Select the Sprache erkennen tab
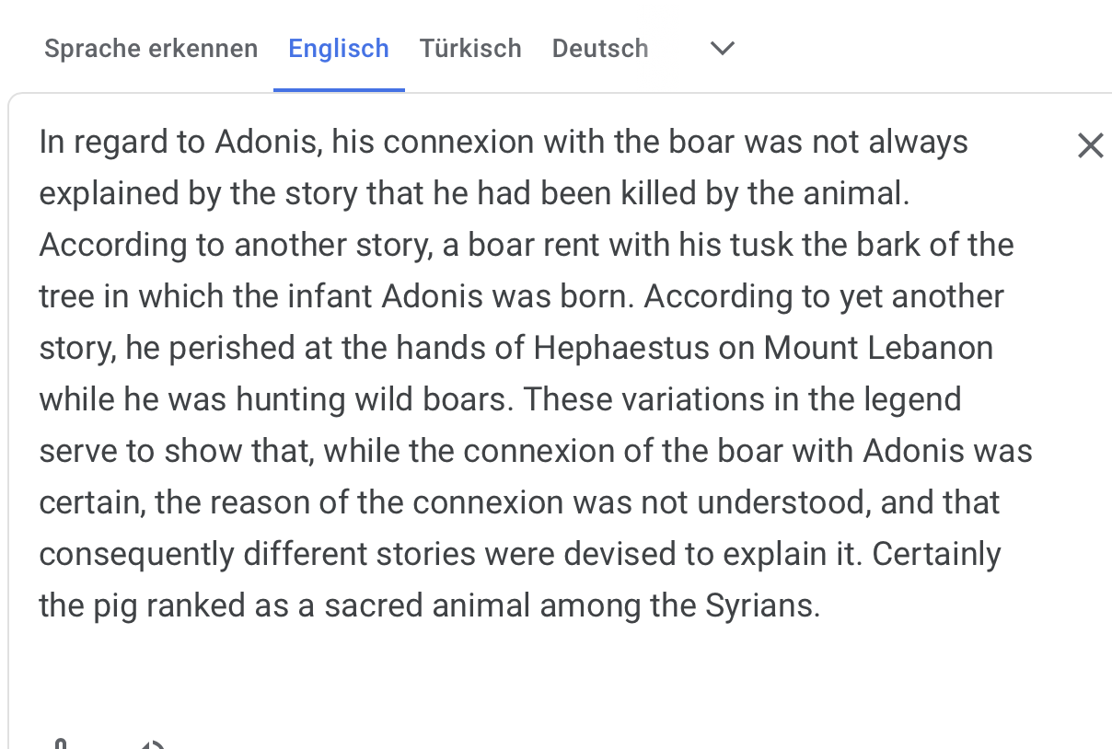The image size is (1112, 749). click(x=151, y=49)
